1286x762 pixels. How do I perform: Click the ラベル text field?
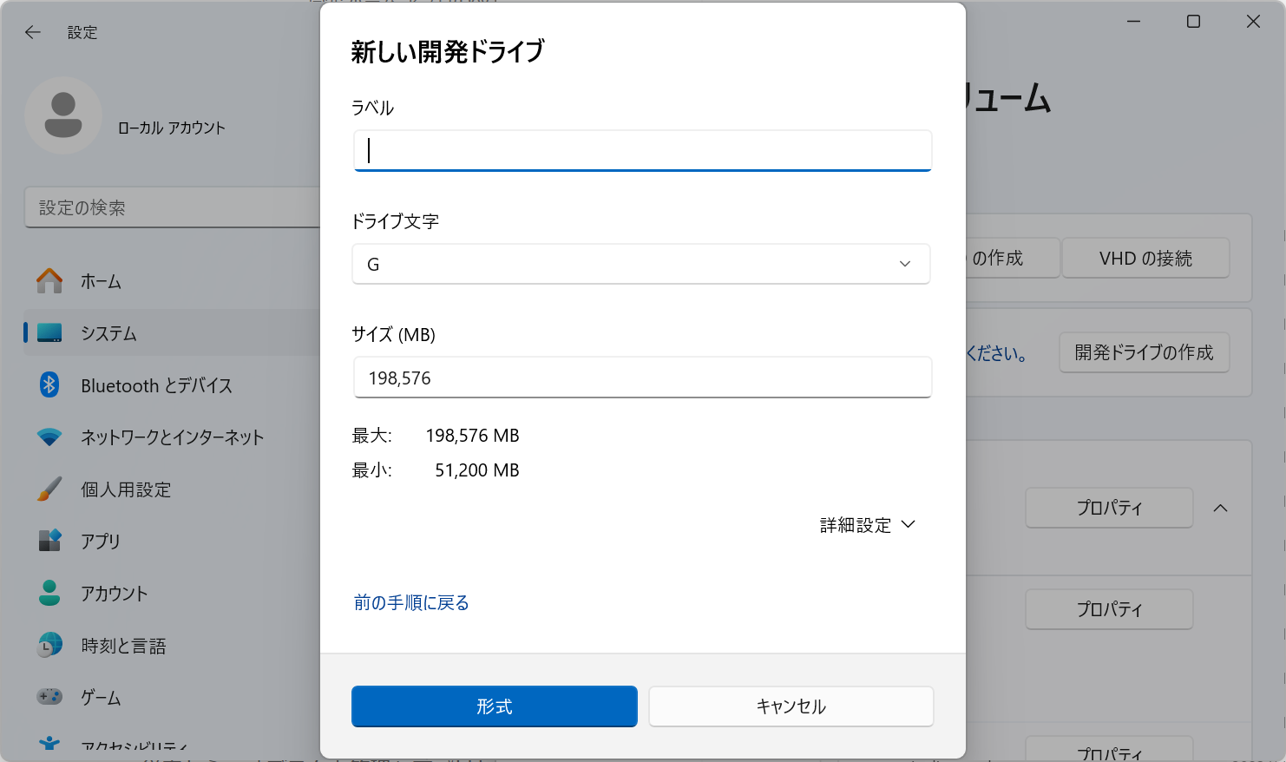tap(642, 150)
